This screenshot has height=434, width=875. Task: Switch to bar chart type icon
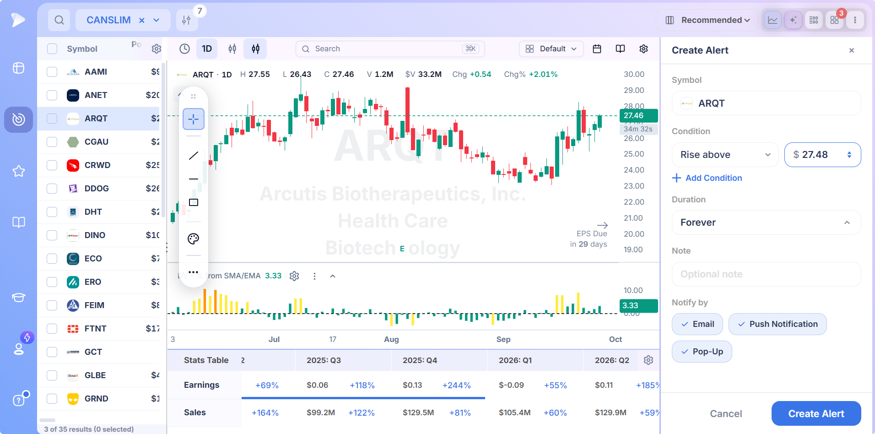point(232,49)
